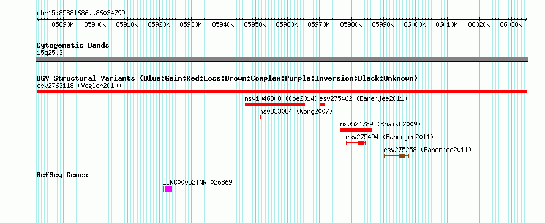Select the red nsv1046800 variant bar
The width and height of the screenshot is (545, 223).
pos(275,104)
